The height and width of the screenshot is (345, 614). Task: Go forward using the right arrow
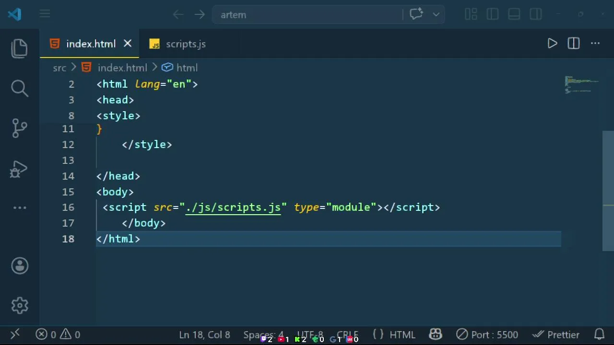(x=200, y=14)
